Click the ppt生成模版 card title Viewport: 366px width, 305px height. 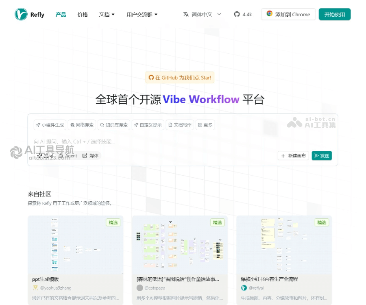pos(46,279)
